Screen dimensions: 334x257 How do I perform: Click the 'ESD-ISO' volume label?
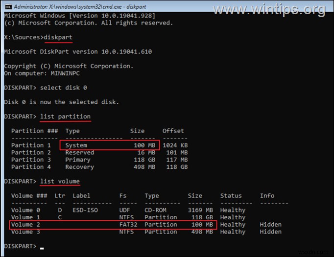coord(85,210)
